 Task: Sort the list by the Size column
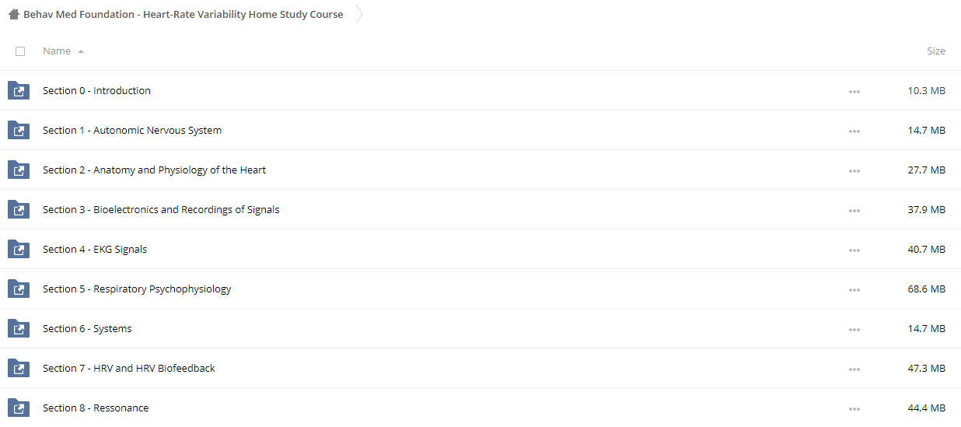pyautogui.click(x=936, y=51)
